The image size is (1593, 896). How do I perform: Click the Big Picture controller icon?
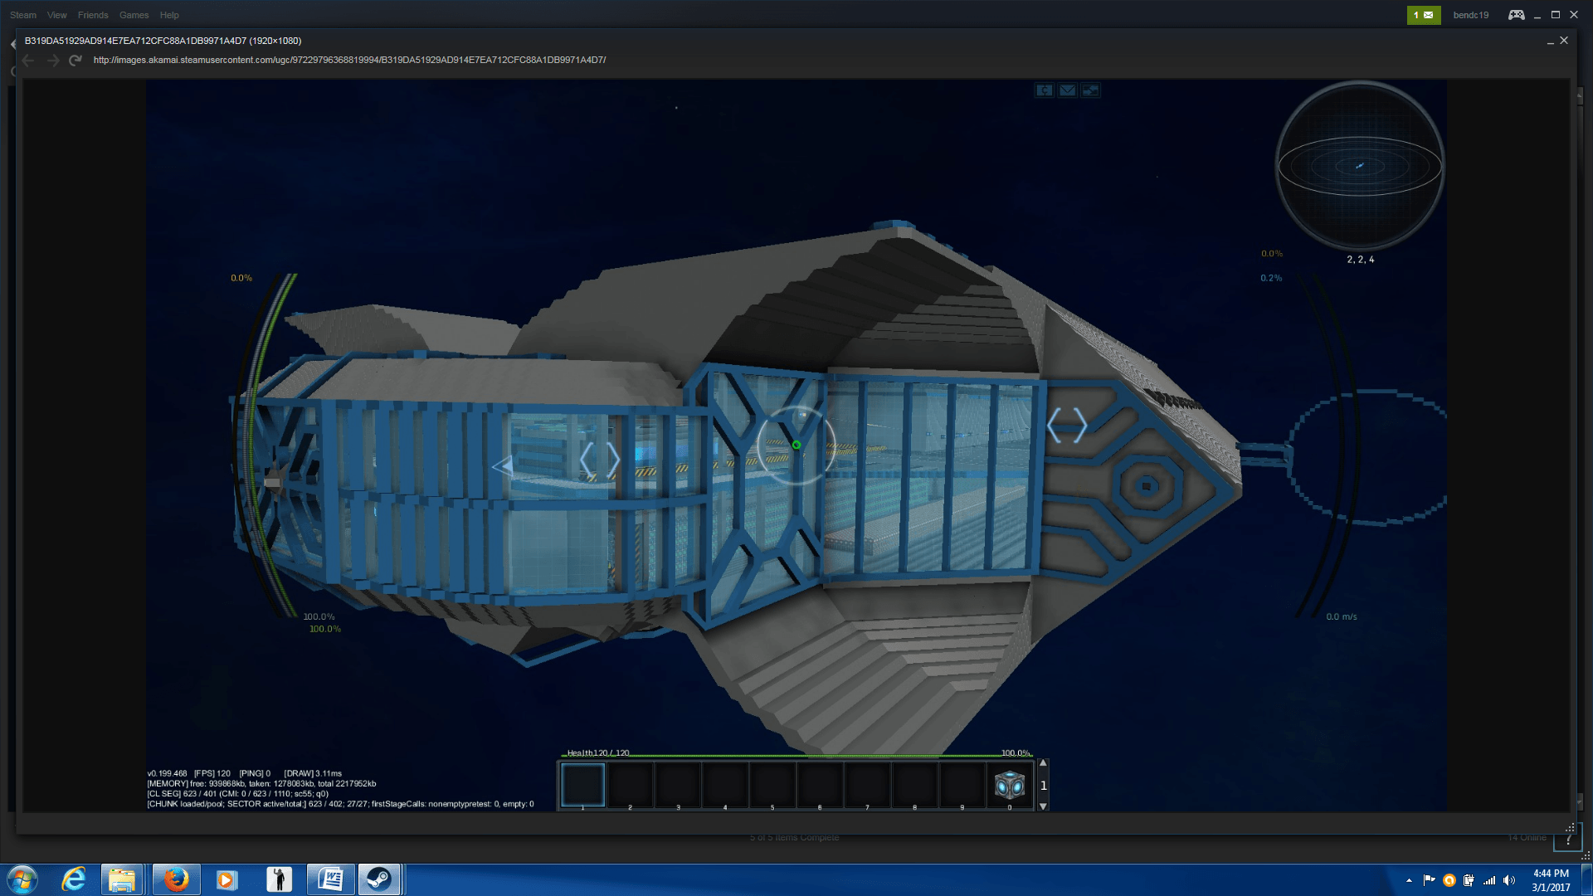(1516, 15)
